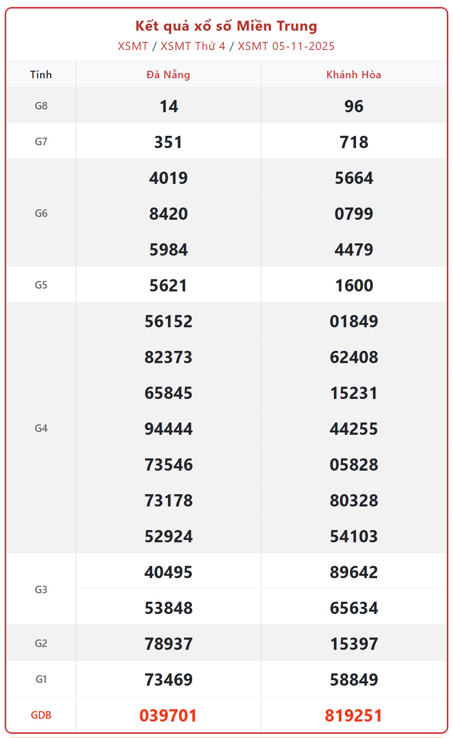Click the G8 result 14
The width and height of the screenshot is (453, 738).
click(169, 106)
